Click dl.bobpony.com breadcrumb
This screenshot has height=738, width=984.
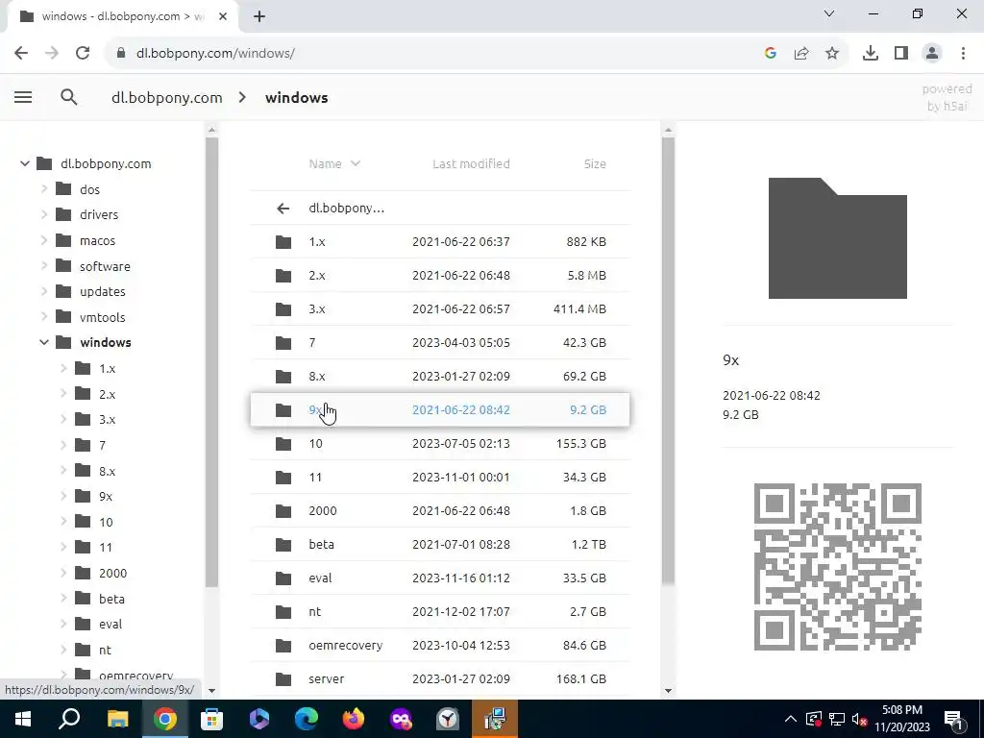[167, 98]
